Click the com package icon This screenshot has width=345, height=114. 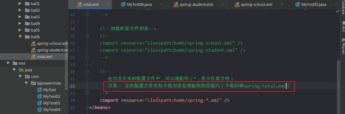tap(27, 76)
